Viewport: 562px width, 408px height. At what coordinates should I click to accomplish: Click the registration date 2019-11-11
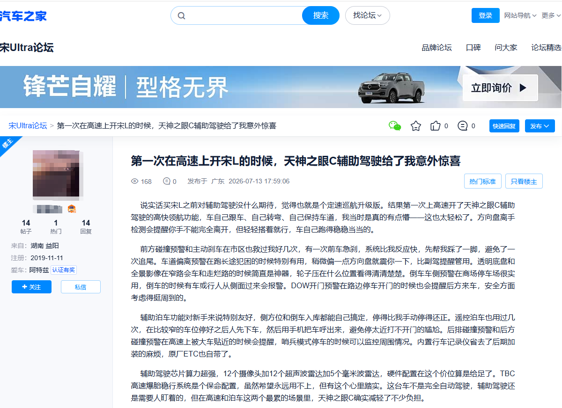pos(47,258)
